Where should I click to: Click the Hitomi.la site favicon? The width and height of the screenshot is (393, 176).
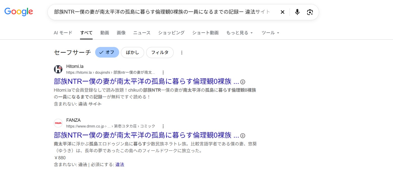58,69
